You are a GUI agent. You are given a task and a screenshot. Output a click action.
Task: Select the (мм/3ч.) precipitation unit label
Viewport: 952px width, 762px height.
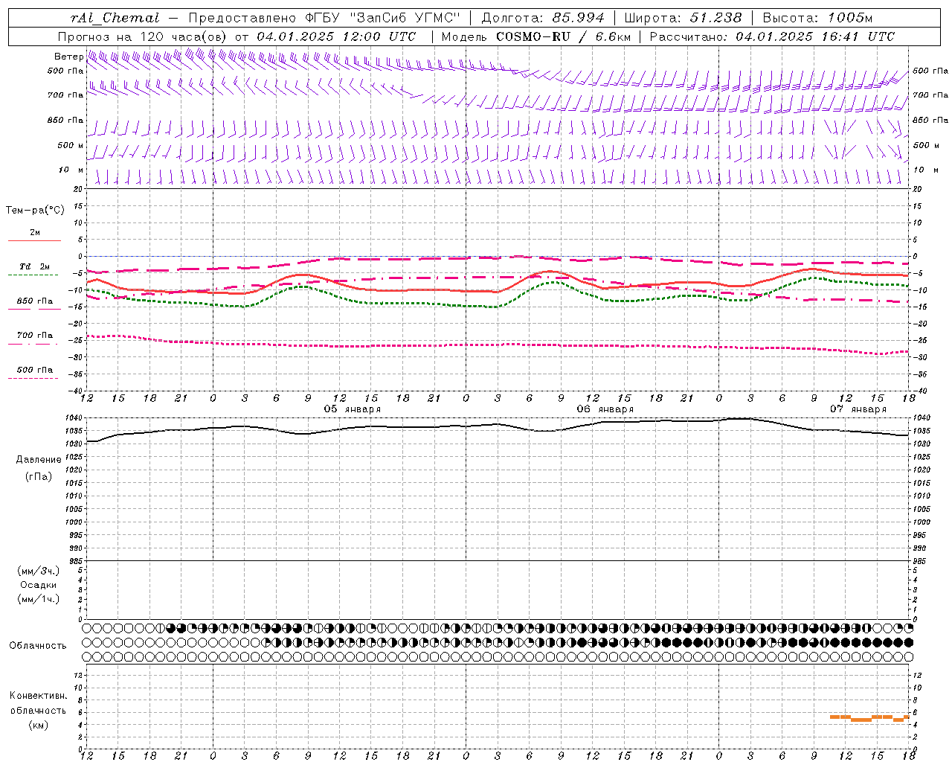tap(38, 571)
